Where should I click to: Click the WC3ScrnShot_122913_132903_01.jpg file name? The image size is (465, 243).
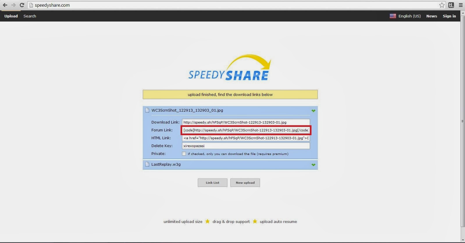pos(187,110)
